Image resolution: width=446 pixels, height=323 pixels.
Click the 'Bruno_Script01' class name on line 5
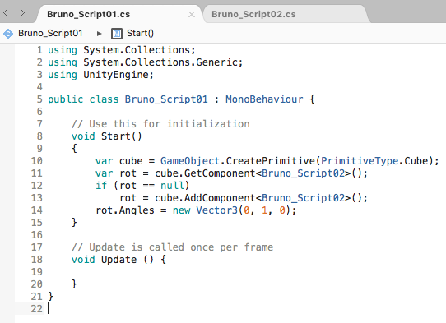pos(166,99)
